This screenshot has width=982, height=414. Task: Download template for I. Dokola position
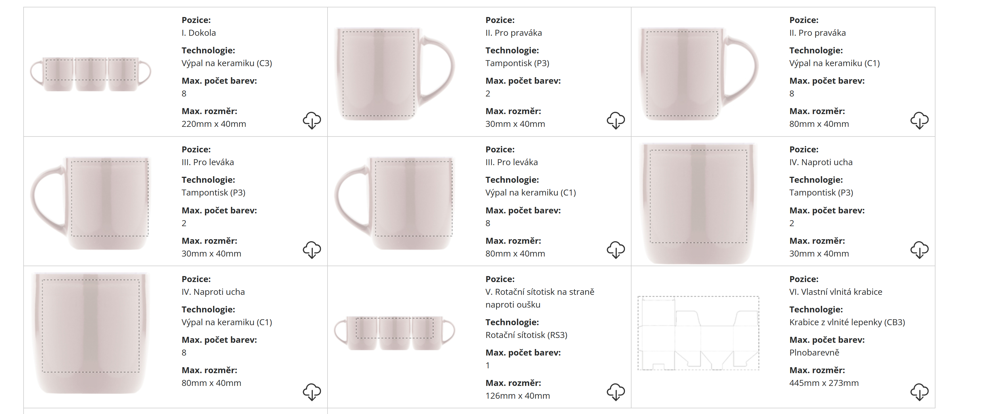pos(312,121)
